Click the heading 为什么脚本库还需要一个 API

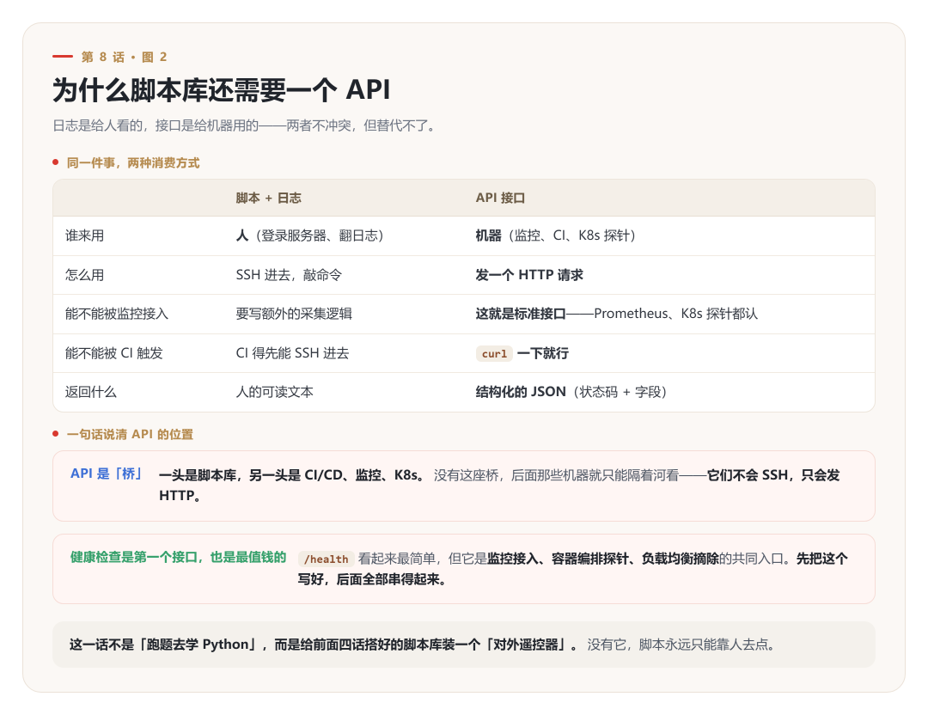point(222,90)
